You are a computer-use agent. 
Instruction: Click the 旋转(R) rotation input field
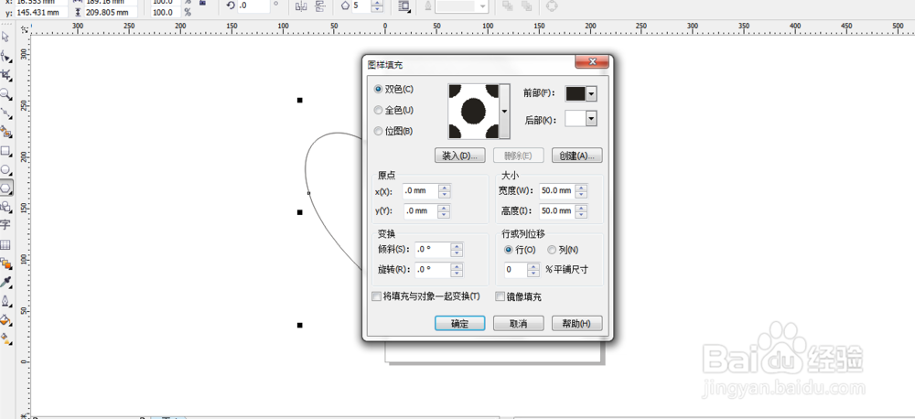[433, 270]
